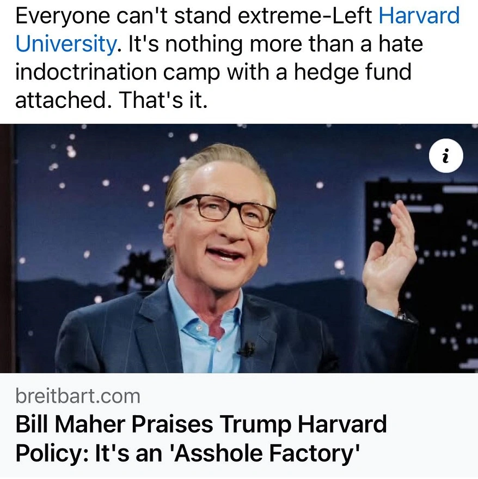
Task: Click the breitbart.com source label
Action: [78, 396]
